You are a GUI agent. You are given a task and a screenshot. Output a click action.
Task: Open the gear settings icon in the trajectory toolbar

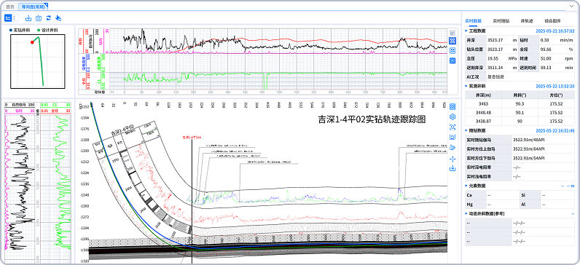pyautogui.click(x=452, y=116)
